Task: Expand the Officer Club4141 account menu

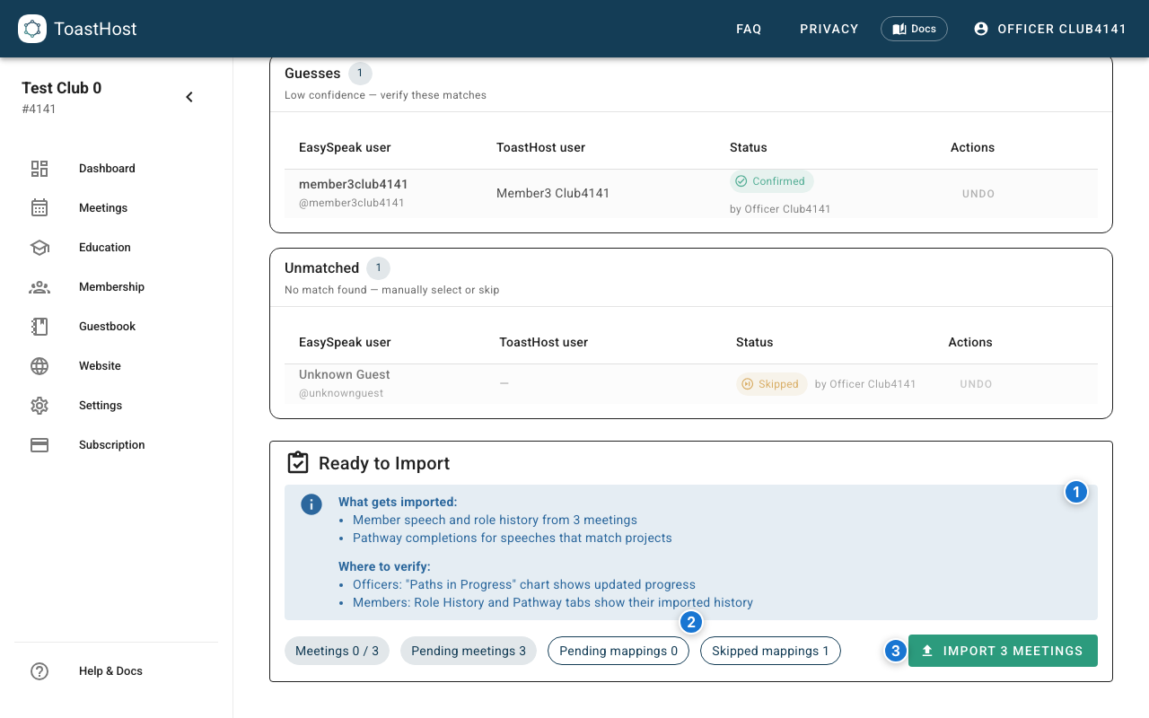Action: tap(1049, 28)
